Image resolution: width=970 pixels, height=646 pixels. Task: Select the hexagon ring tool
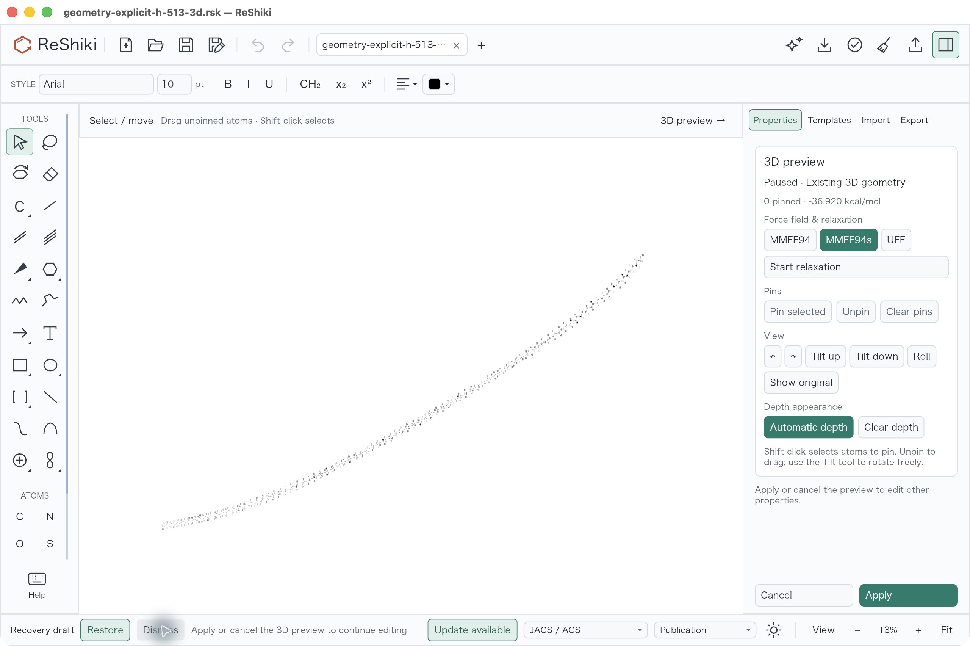[x=50, y=269]
